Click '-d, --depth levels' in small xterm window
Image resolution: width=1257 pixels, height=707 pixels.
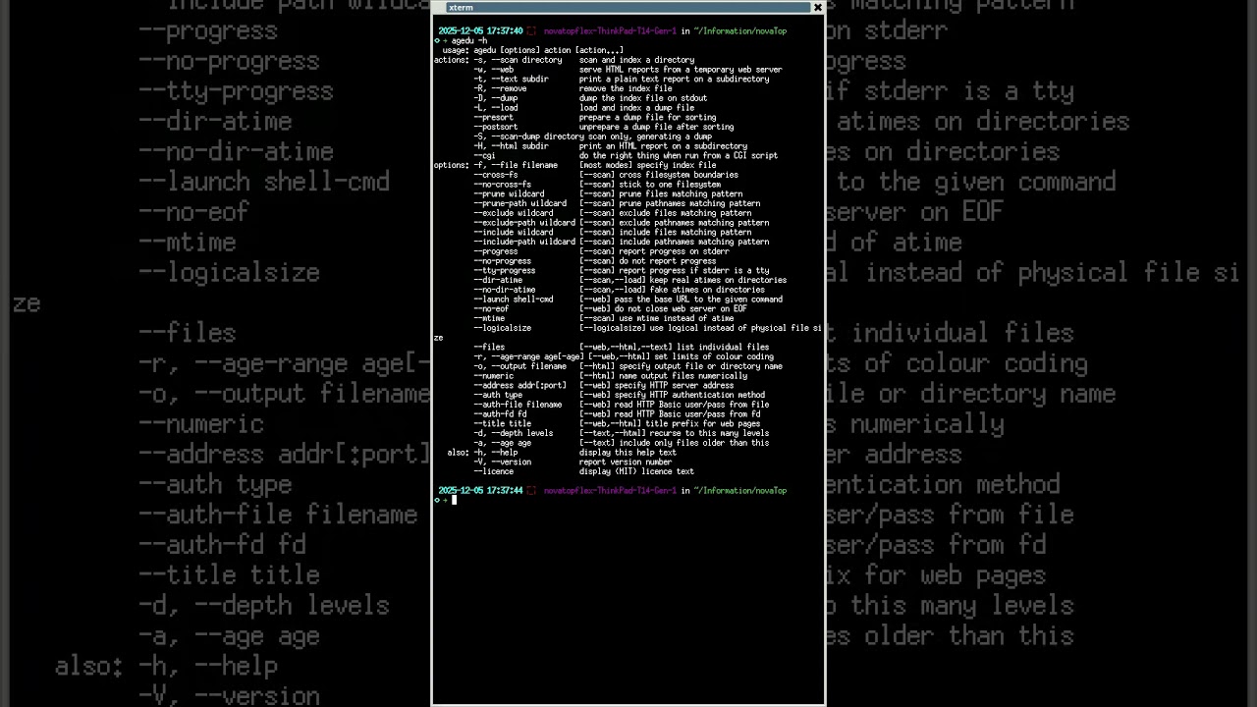click(513, 433)
